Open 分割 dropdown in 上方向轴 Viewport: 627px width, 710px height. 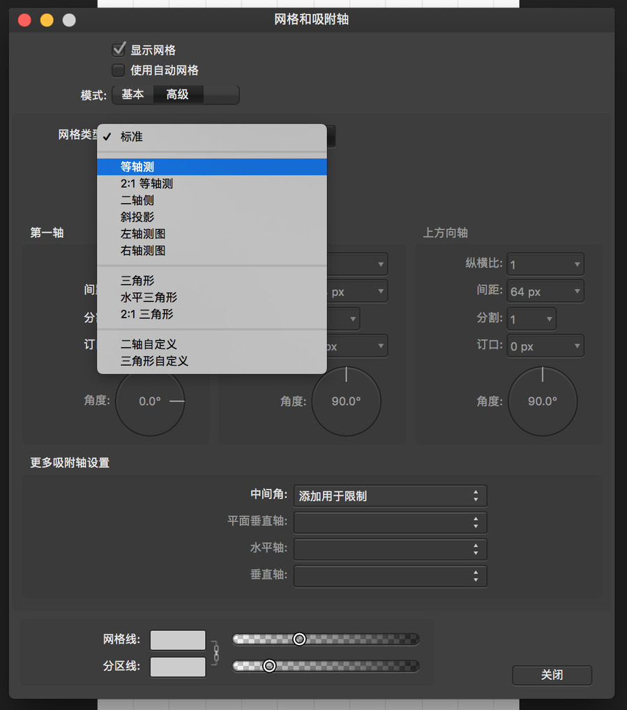(x=531, y=319)
